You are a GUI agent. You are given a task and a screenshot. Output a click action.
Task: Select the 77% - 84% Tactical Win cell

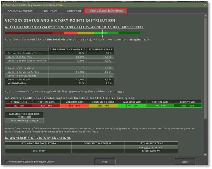pos(159,106)
